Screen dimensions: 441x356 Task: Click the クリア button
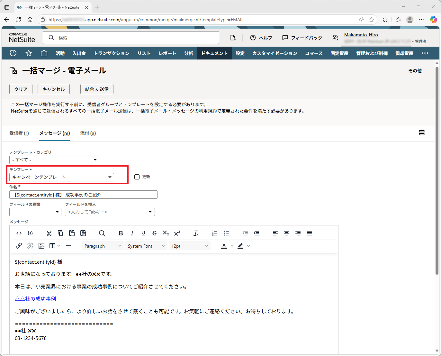[21, 89]
